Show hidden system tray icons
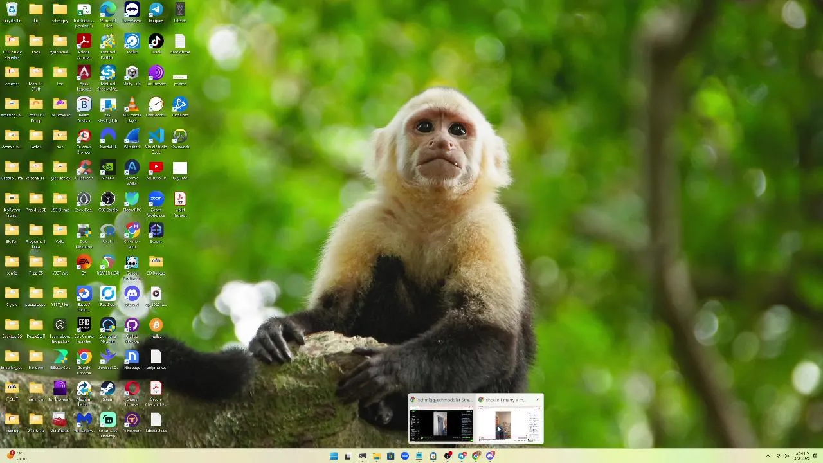Image resolution: width=823 pixels, height=463 pixels. pyautogui.click(x=768, y=456)
